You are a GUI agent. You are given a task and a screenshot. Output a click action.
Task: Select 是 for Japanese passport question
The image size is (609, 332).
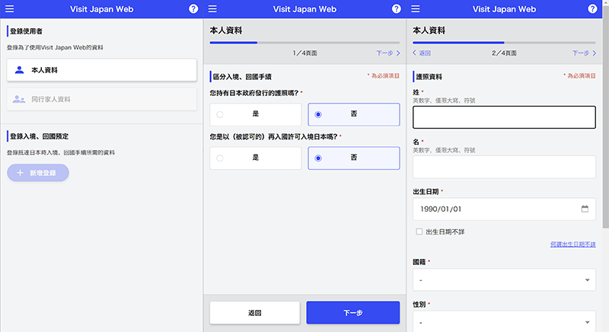(x=256, y=114)
